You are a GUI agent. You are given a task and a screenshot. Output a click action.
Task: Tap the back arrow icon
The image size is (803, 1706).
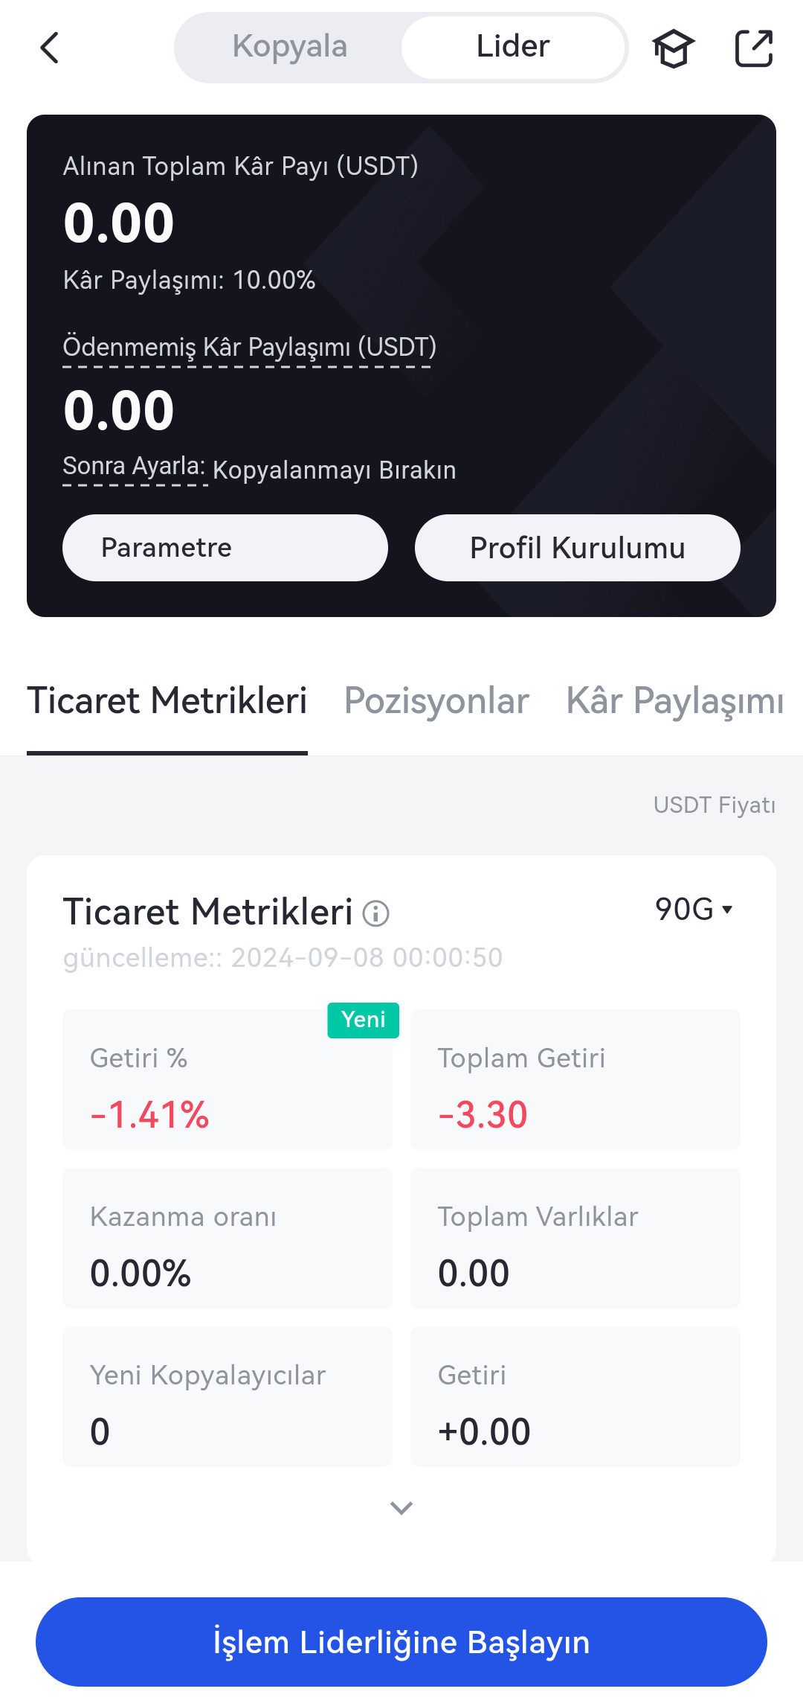pos(49,48)
